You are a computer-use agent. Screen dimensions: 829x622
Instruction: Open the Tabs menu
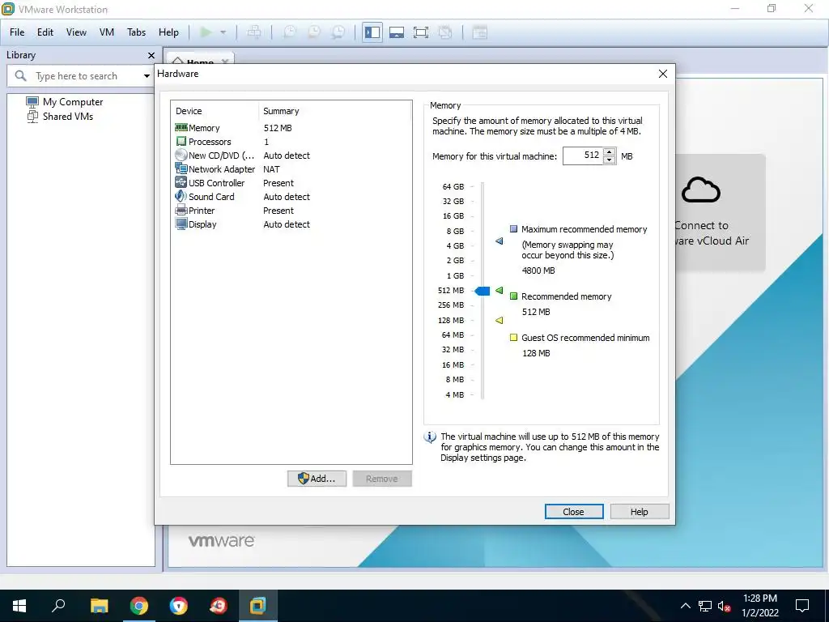pos(136,32)
